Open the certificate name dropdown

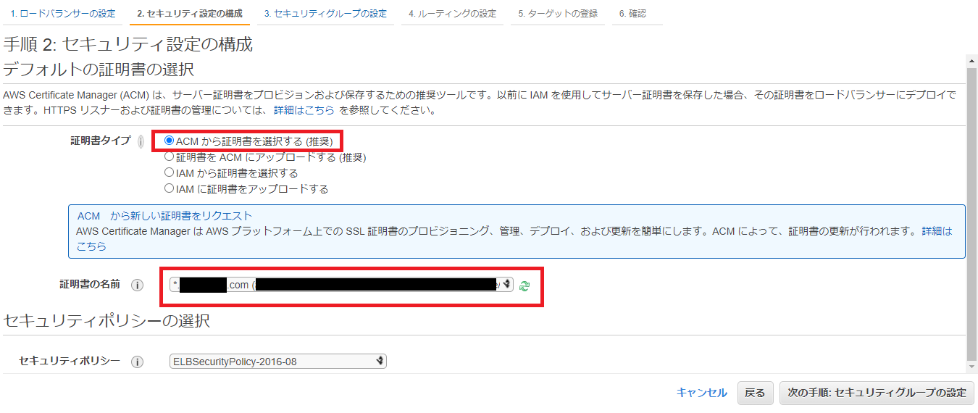tap(341, 285)
